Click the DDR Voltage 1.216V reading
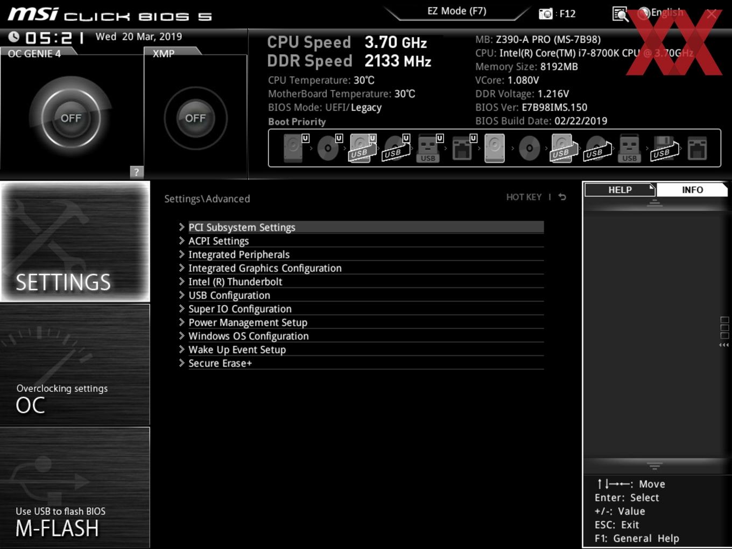Image resolution: width=732 pixels, height=549 pixels. pyautogui.click(x=522, y=94)
